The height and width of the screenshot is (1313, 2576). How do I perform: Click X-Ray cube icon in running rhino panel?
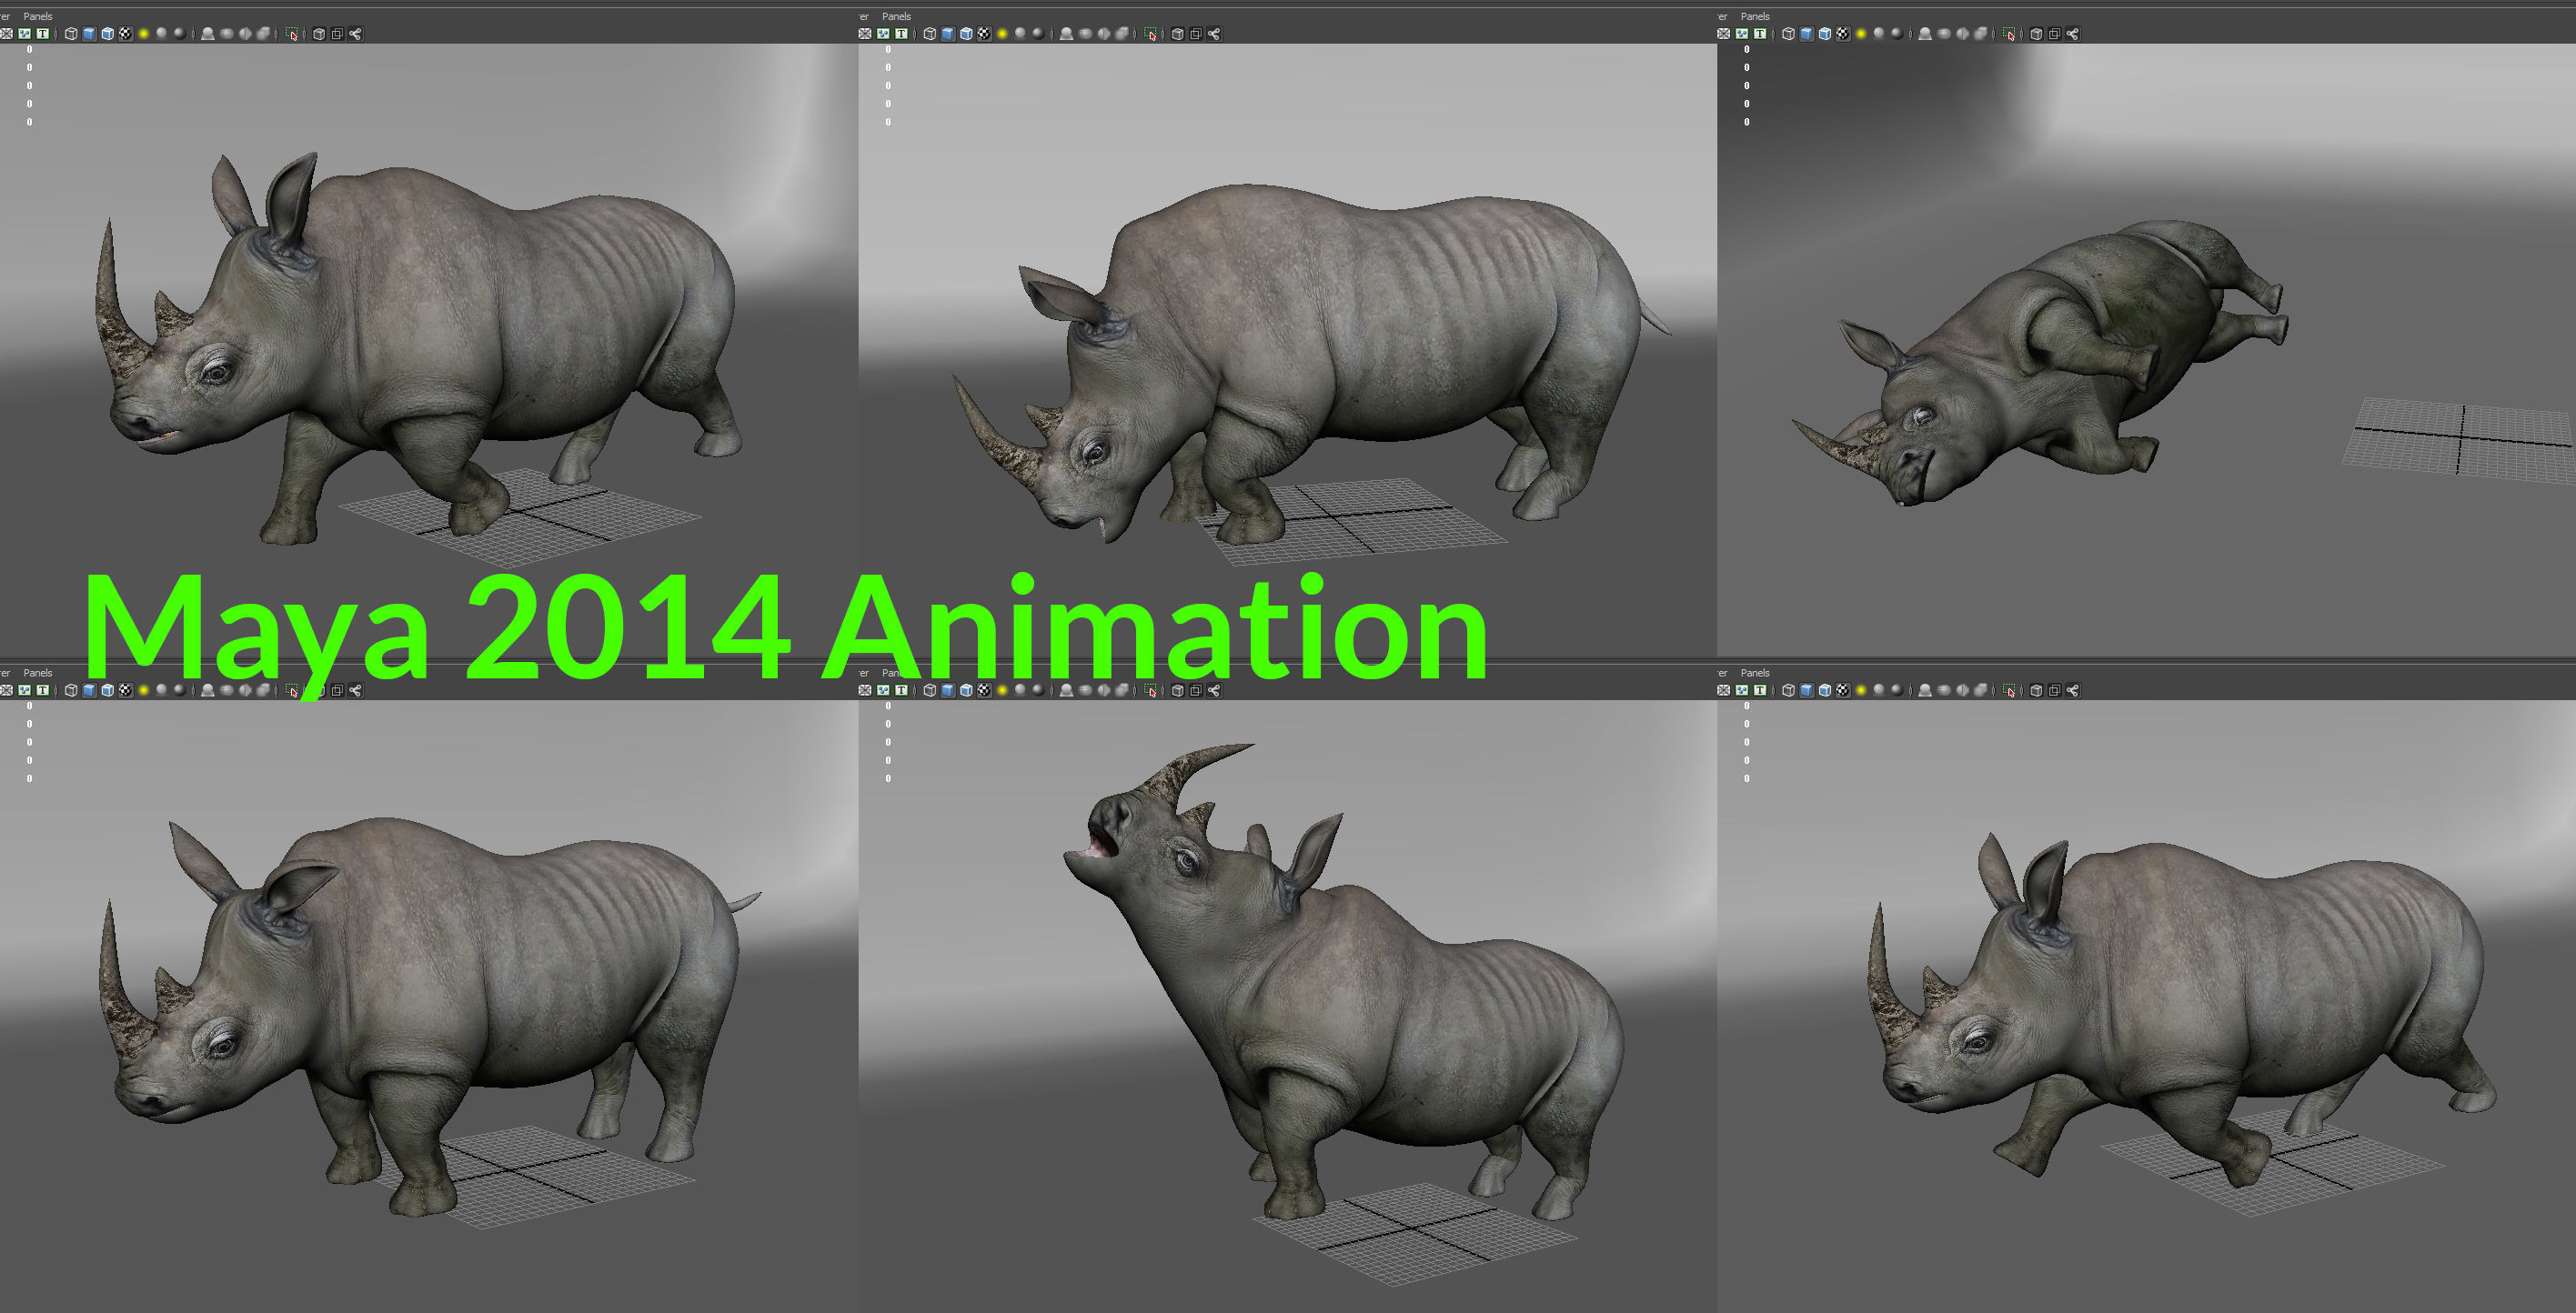click(x=2036, y=691)
